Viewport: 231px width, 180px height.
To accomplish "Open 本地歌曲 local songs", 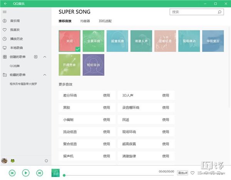I will pyautogui.click(x=17, y=48).
